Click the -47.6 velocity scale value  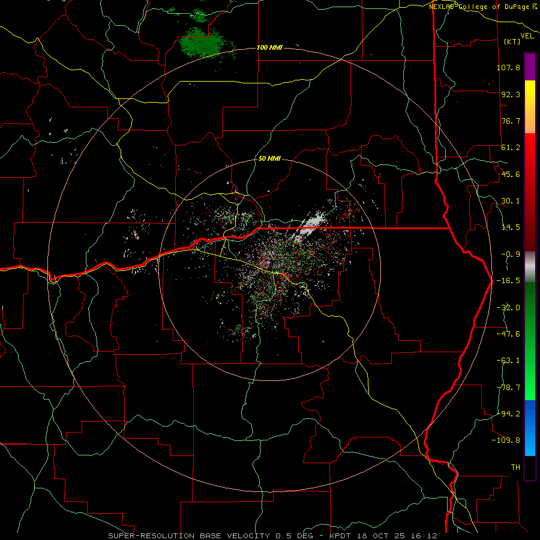pos(508,334)
